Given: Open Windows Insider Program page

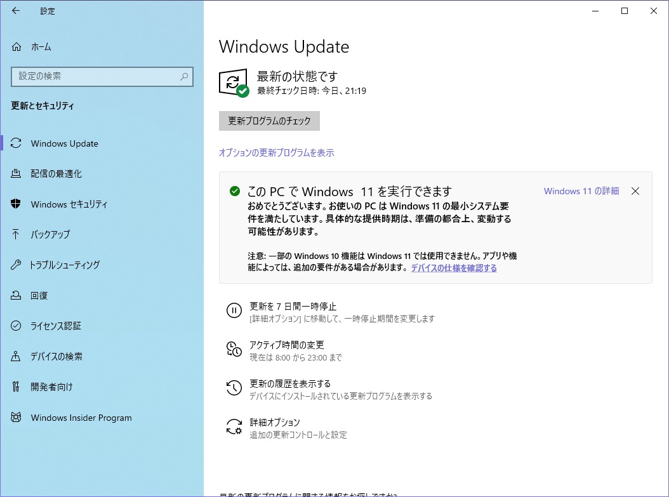Looking at the screenshot, I should (x=102, y=418).
